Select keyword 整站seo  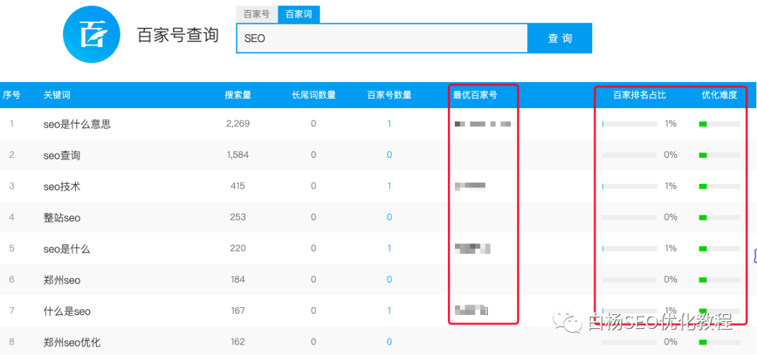62,217
